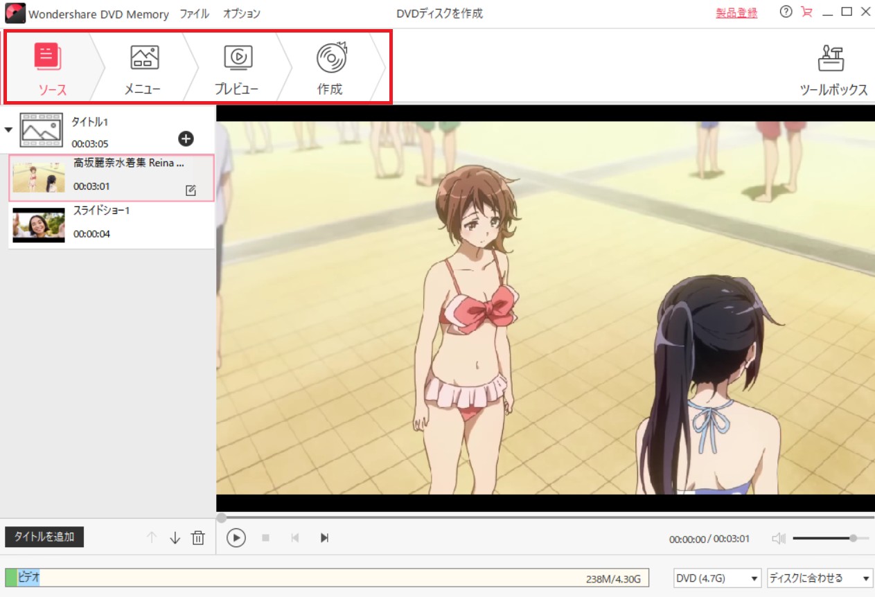Open the ツールボックス toolbox
875x597 pixels.
(833, 70)
